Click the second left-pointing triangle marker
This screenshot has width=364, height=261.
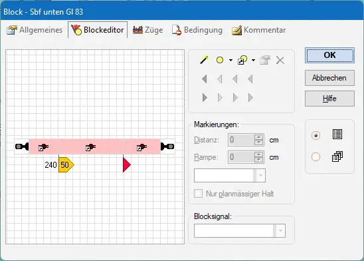220,79
